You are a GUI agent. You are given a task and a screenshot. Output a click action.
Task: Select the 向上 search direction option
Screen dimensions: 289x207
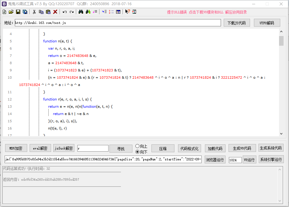[141, 146]
